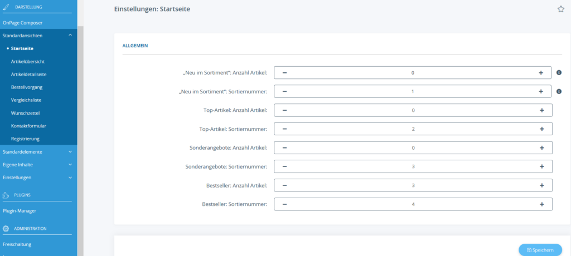
Task: Increase Neu im Sortiment Anzahl Artikel value
Action: [x=541, y=73]
